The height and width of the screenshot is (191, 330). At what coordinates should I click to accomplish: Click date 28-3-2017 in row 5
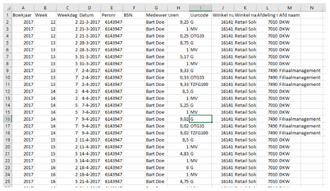[89, 43]
